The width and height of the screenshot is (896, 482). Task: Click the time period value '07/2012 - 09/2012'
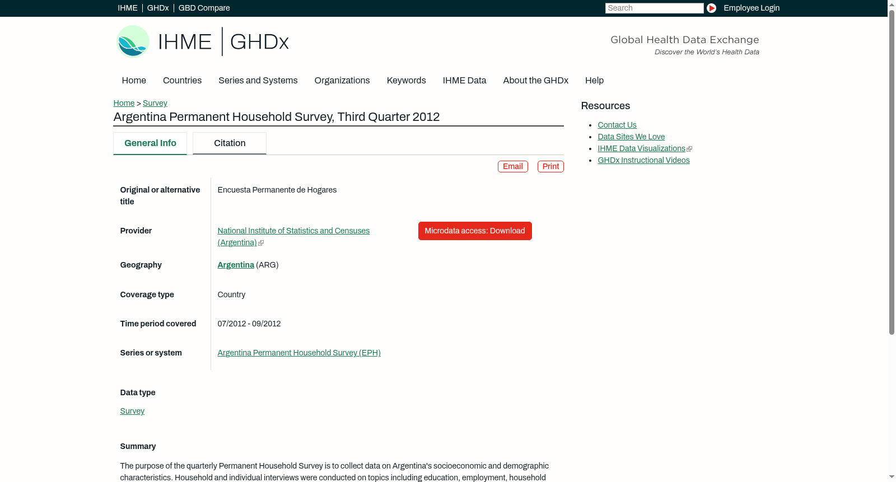point(249,324)
